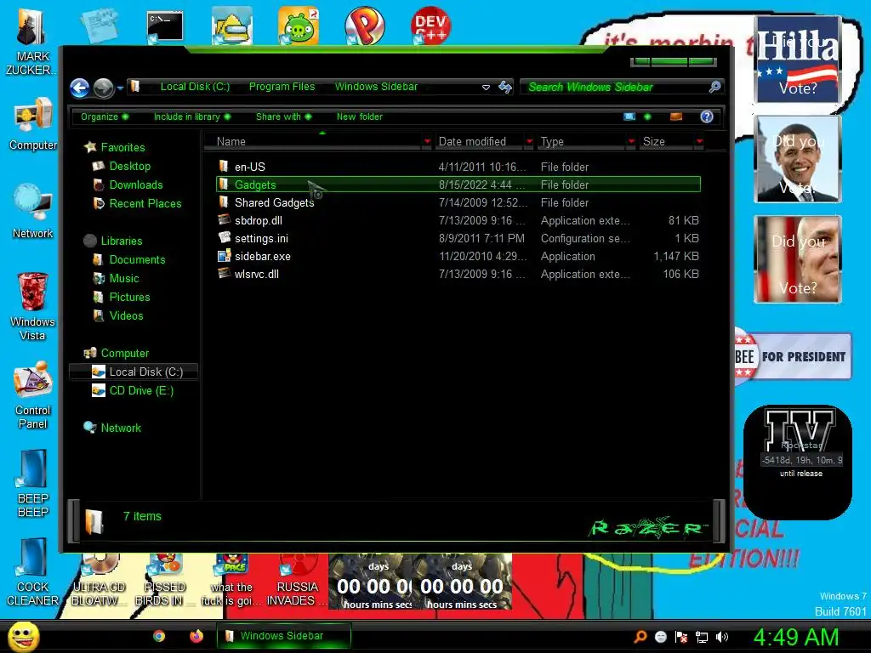Select Local Disk (C:) in navigation pane
The height and width of the screenshot is (653, 871).
click(134, 372)
